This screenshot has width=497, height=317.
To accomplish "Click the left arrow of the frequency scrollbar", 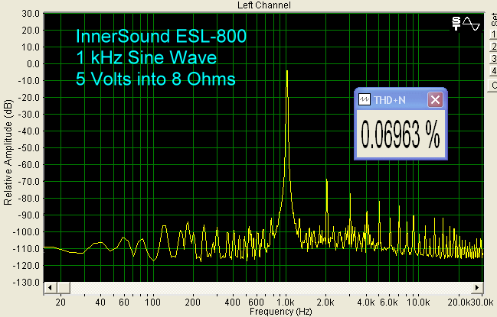I will [50, 288].
